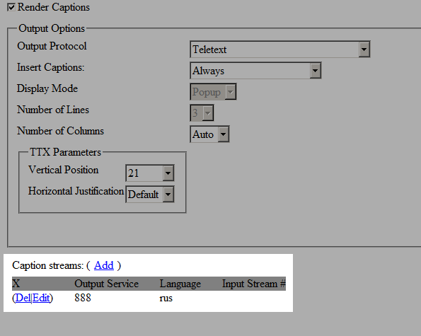Viewport: 421px width, 336px height.
Task: Click the Add caption stream link
Action: click(103, 265)
